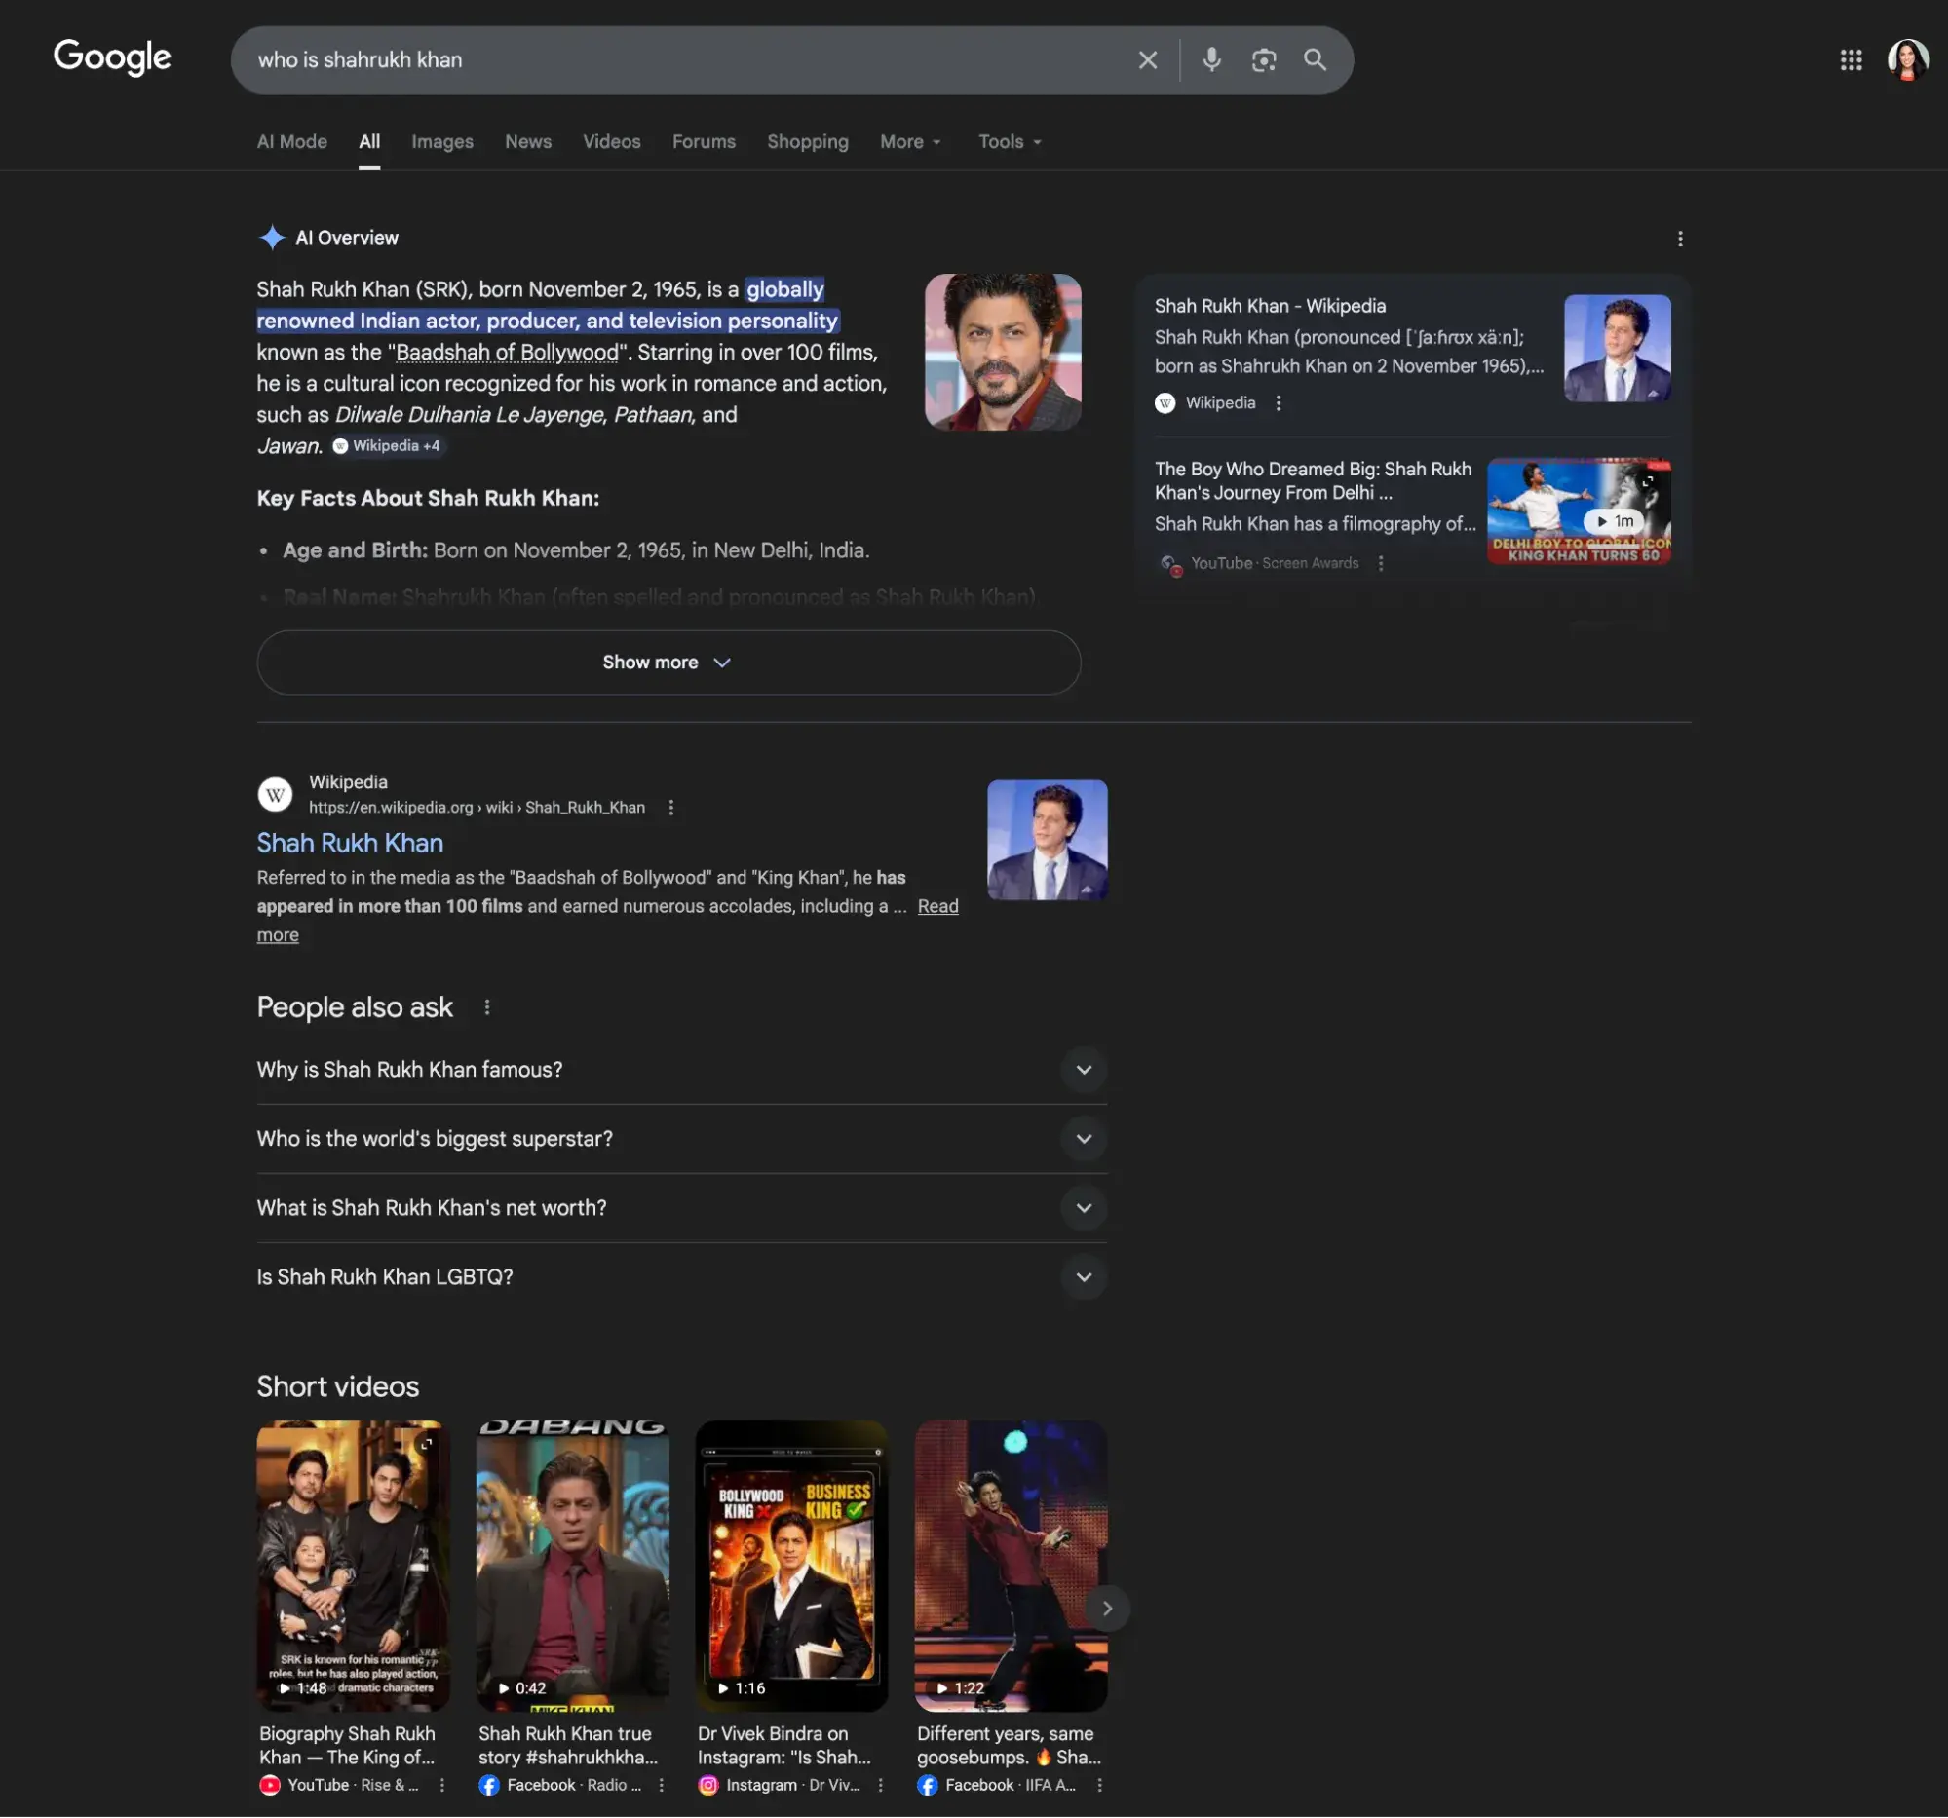
Task: Expand Show more in the AI Overview
Action: point(668,663)
